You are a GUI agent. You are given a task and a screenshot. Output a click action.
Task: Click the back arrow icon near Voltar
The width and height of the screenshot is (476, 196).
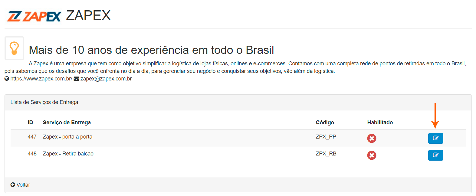[x=13, y=185]
